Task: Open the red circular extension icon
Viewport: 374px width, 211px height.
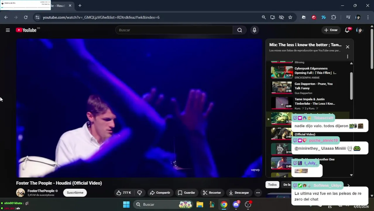Action: pyautogui.click(x=314, y=17)
